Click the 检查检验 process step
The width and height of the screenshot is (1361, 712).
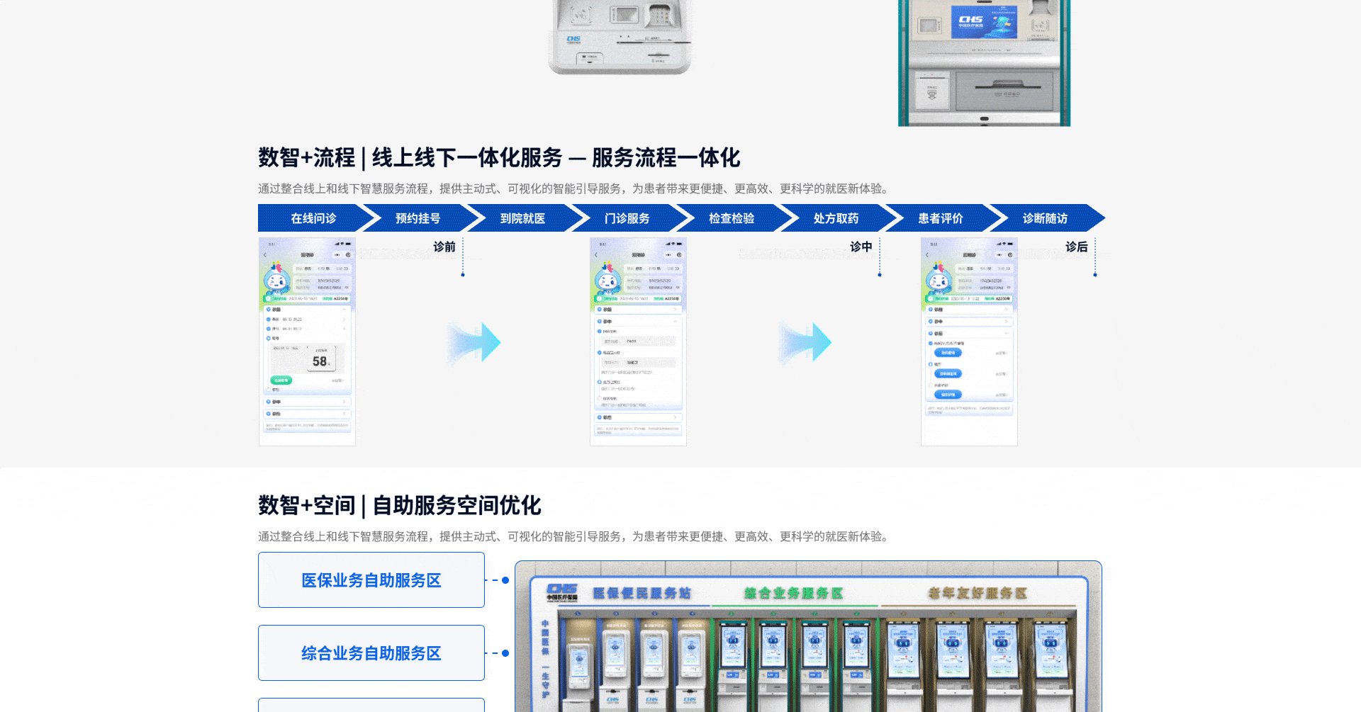pos(732,218)
